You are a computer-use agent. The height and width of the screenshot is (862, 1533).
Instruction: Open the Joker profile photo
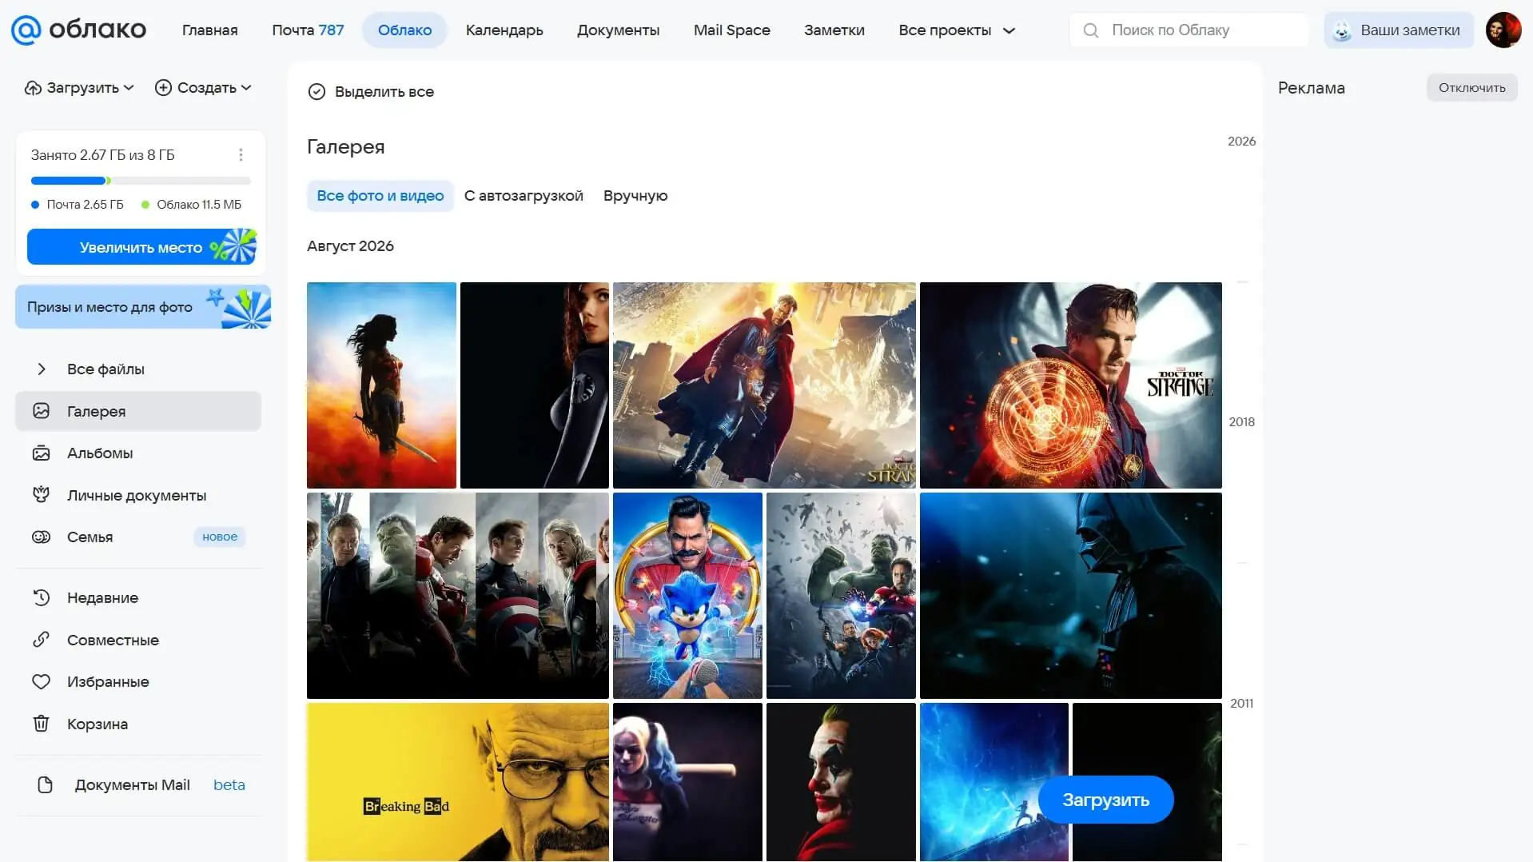[x=841, y=782]
